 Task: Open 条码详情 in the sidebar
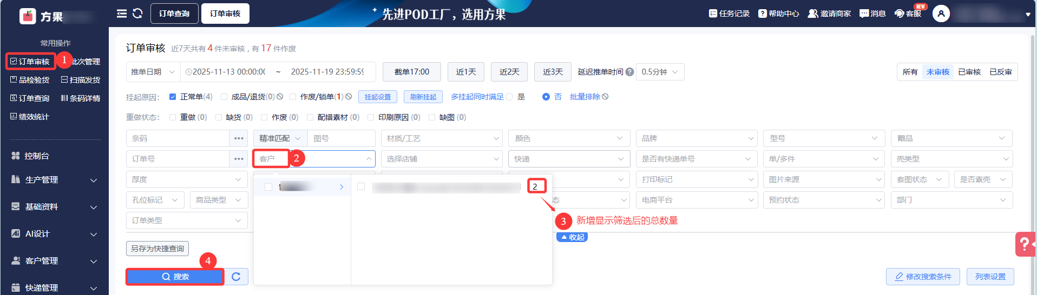tap(81, 98)
